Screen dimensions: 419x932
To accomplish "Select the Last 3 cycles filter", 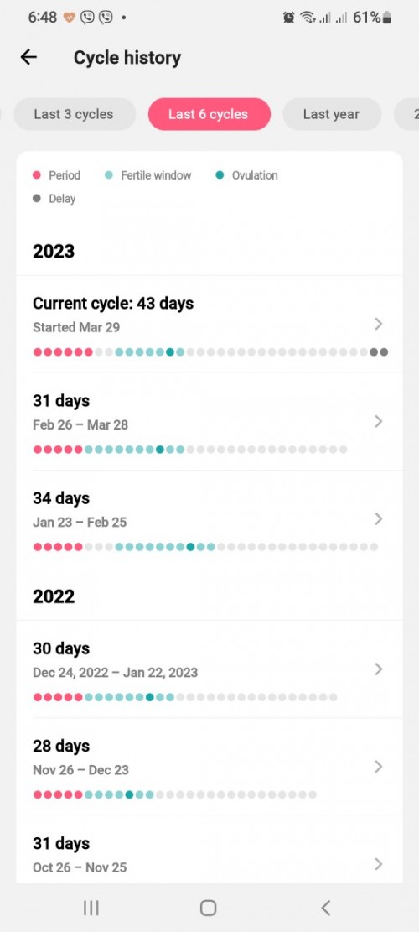I will tap(74, 114).
